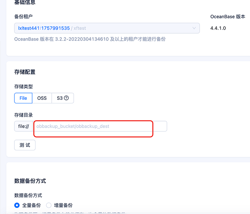Select File storage type

coord(23,98)
